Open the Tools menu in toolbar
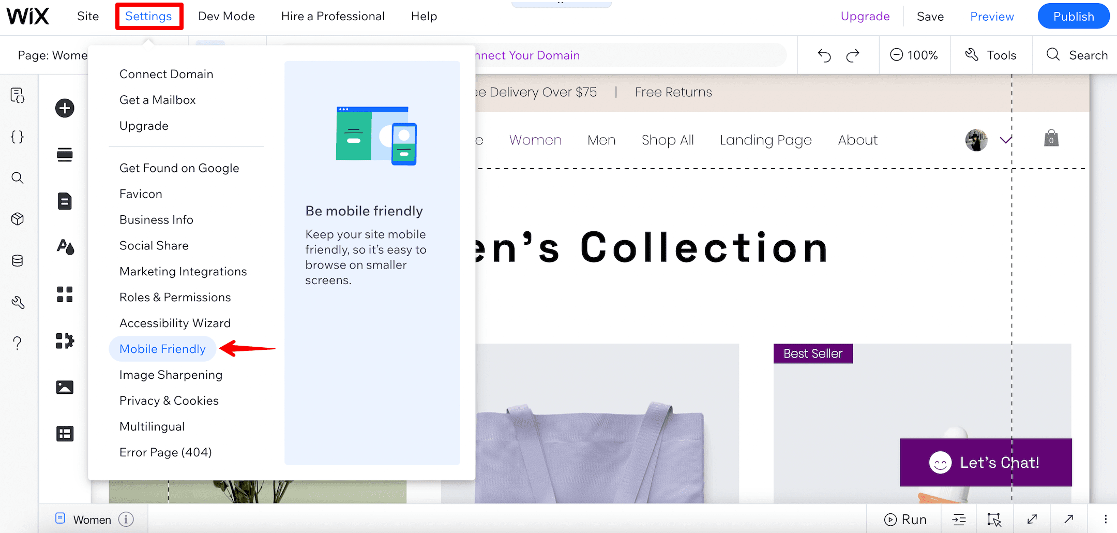 tap(991, 55)
